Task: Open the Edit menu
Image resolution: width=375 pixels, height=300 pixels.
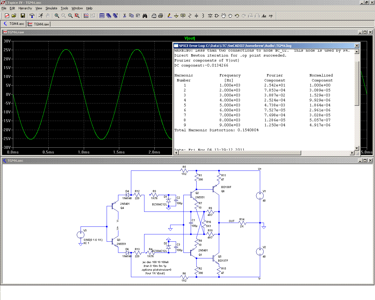Action: 12,8
